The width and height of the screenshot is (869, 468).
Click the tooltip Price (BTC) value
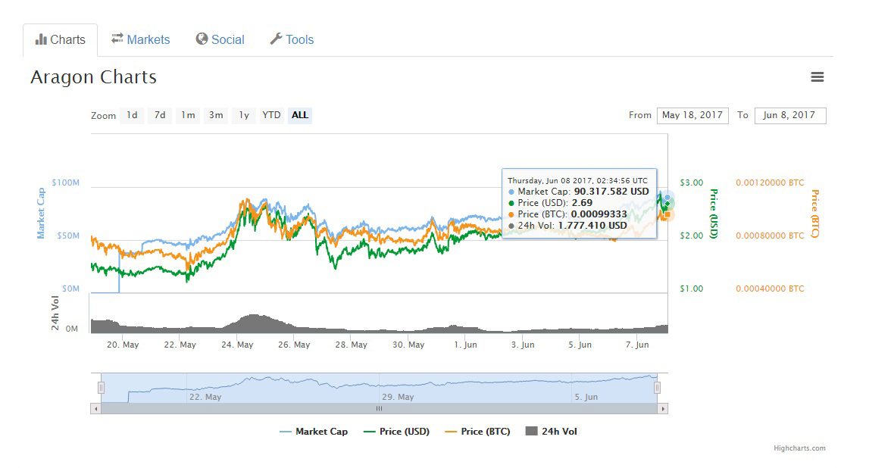(x=599, y=214)
